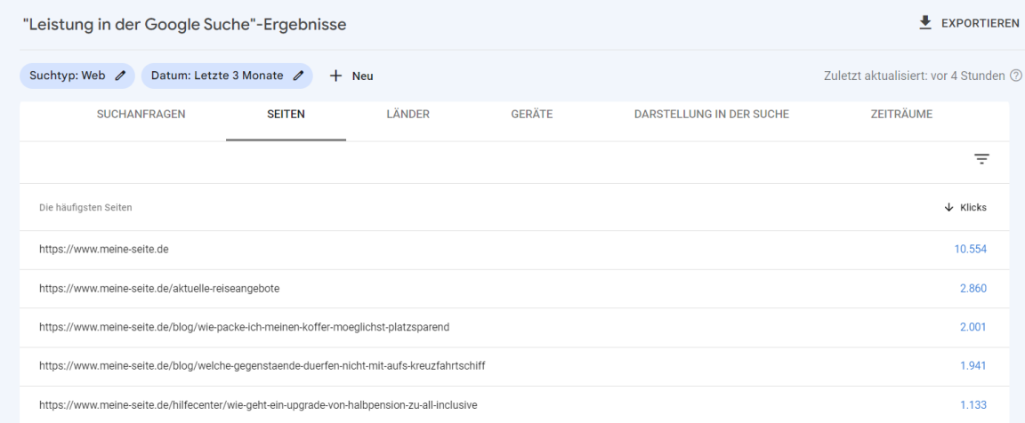
Task: Switch to the Geräte tab
Action: tap(532, 114)
